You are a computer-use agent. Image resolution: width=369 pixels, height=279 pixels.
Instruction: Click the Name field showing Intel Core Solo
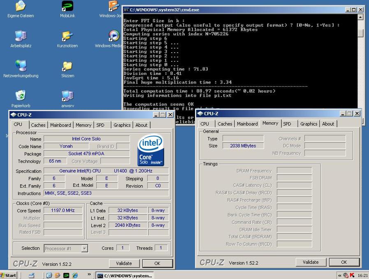coord(86,139)
